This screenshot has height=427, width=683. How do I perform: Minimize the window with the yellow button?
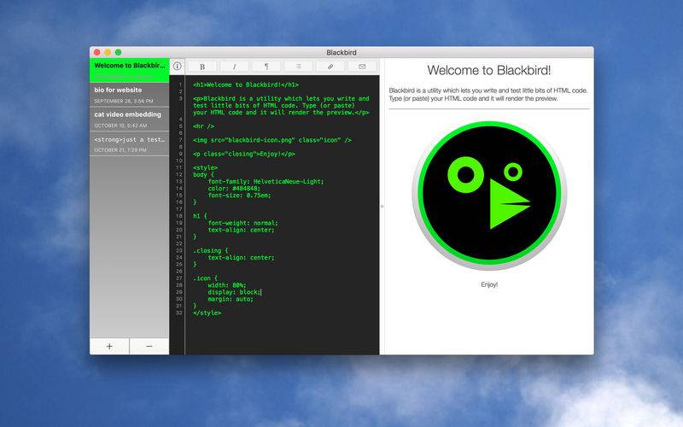click(x=108, y=52)
